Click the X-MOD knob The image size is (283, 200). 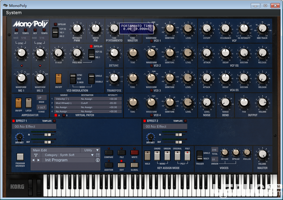click(58, 53)
